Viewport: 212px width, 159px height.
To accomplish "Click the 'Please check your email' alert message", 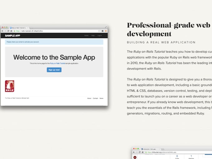I will 54,42.
